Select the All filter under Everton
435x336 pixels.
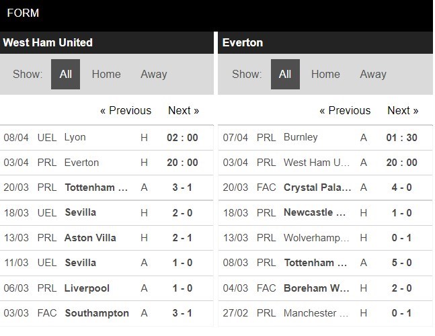(285, 74)
